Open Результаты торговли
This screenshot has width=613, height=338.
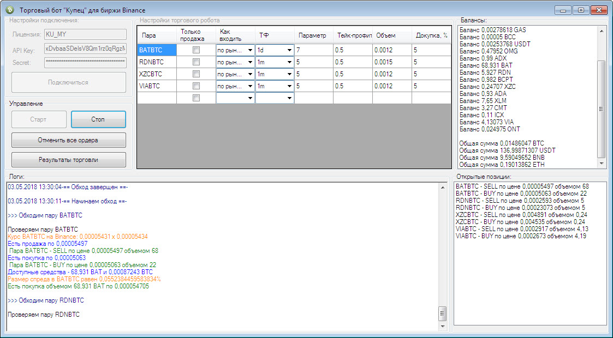pyautogui.click(x=68, y=160)
